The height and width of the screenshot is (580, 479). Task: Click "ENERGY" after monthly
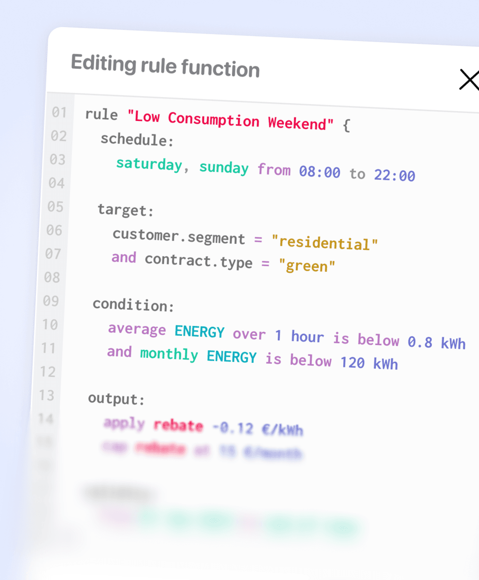pyautogui.click(x=232, y=356)
